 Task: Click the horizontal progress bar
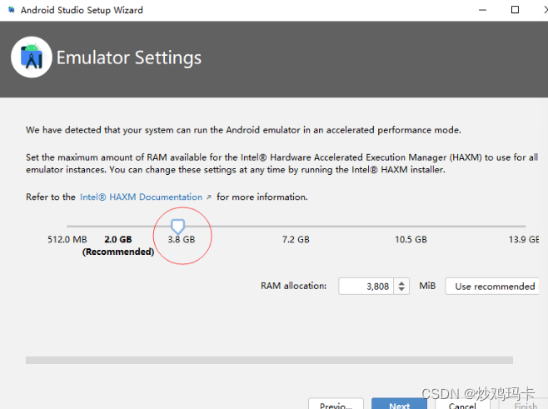pos(269,360)
